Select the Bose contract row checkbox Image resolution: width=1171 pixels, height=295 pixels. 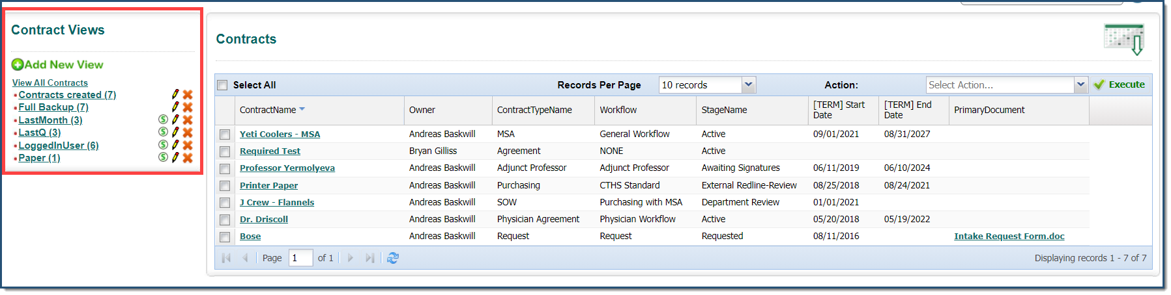[x=225, y=237]
